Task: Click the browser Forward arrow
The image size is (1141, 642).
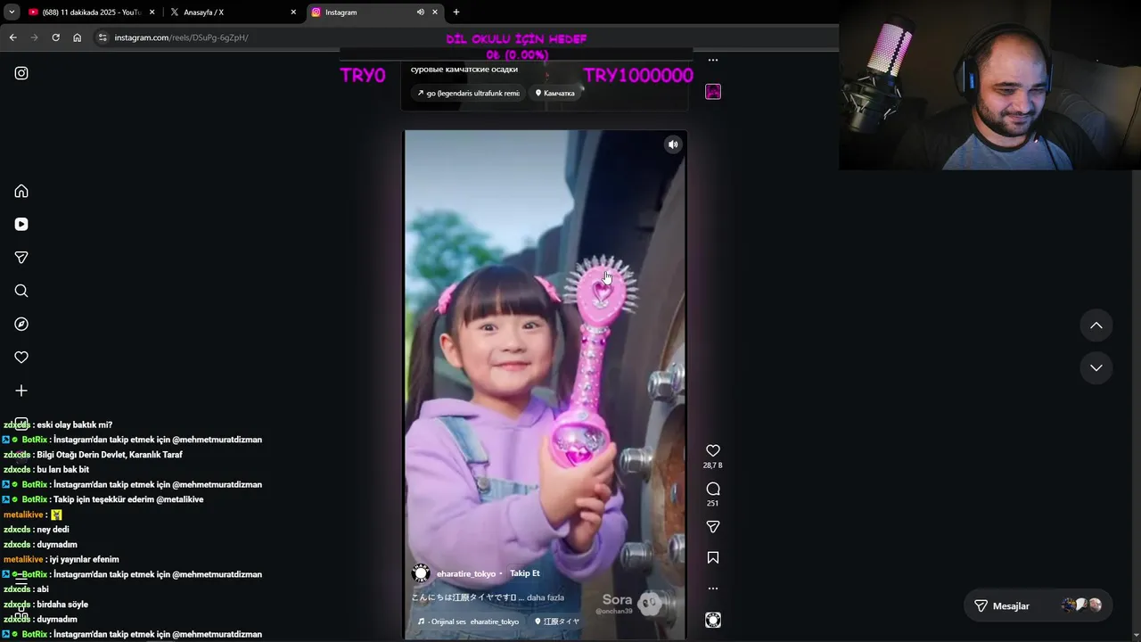Action: tap(34, 37)
